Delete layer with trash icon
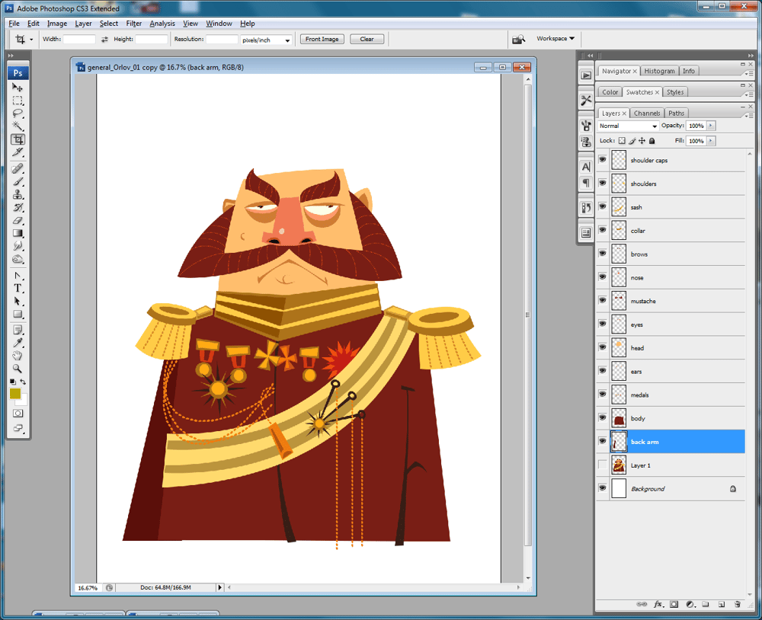Screen dimensions: 762x620 pos(737,605)
